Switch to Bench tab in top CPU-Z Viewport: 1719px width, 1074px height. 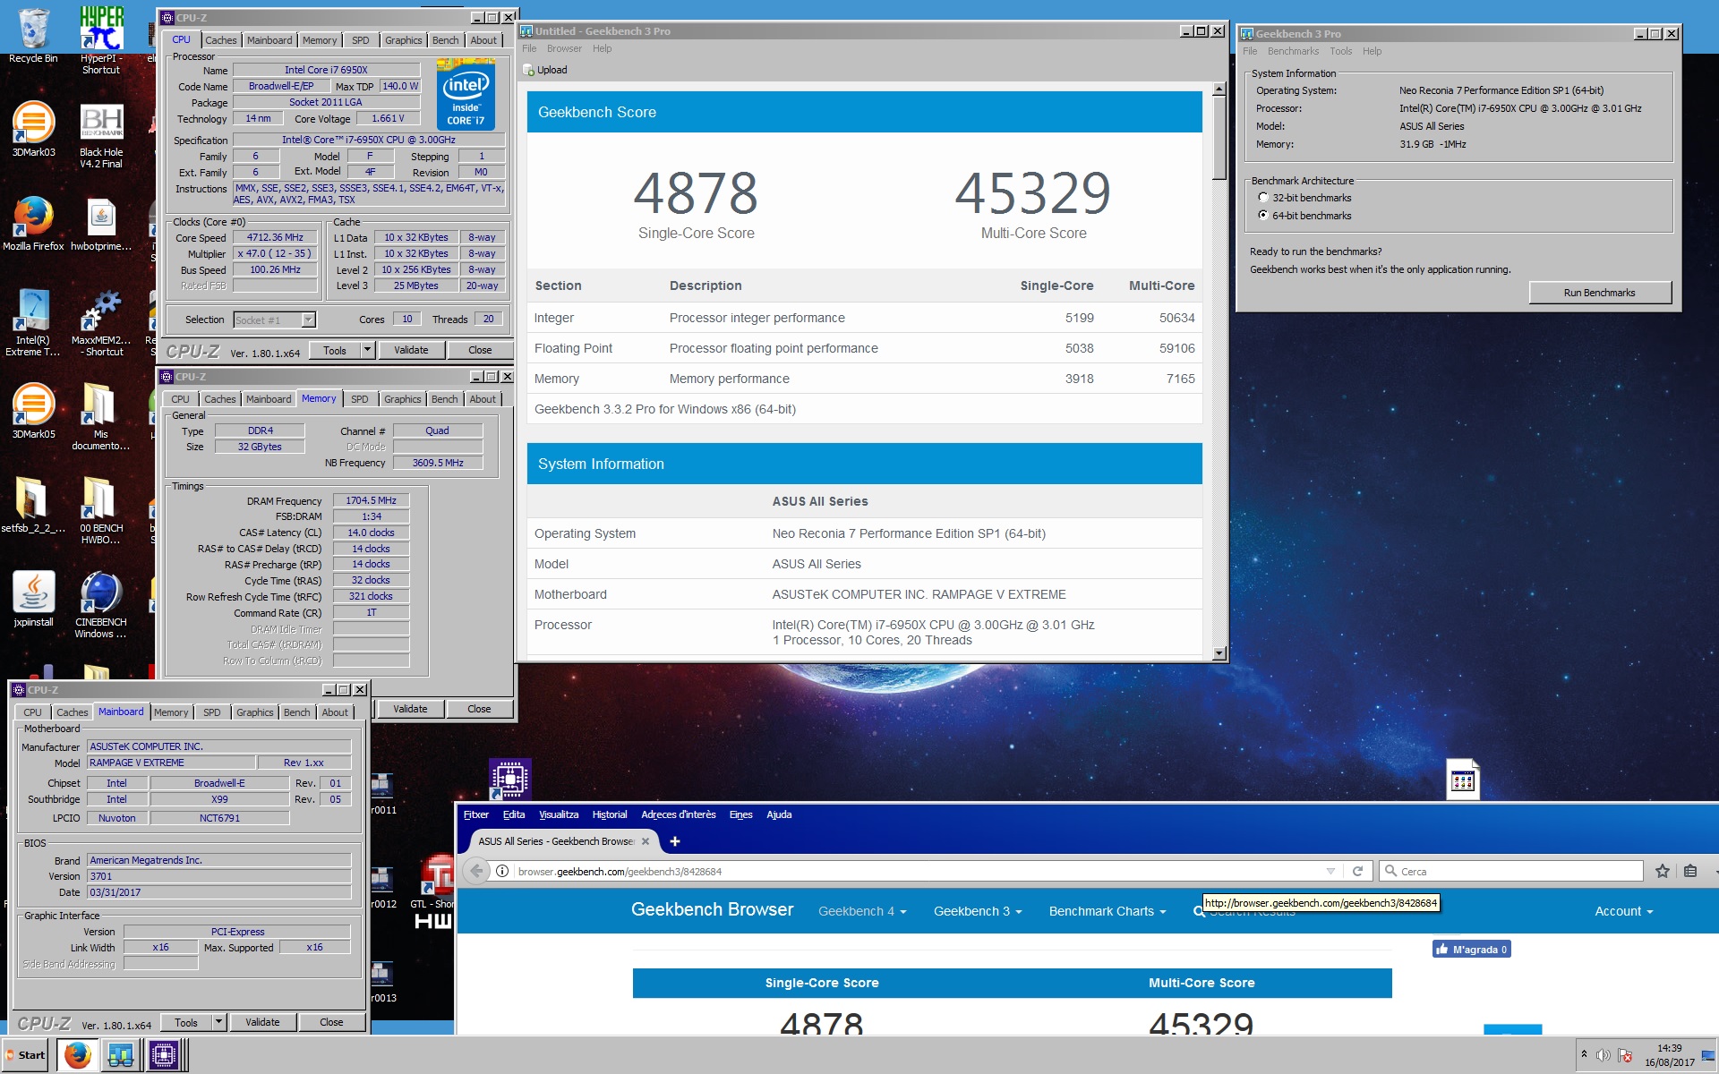coord(445,40)
